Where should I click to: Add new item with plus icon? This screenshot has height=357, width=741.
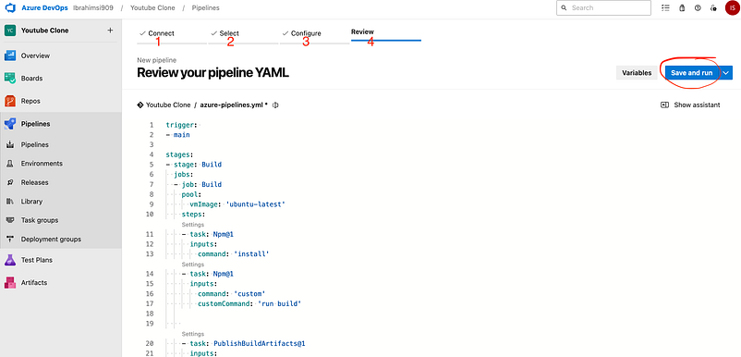110,31
